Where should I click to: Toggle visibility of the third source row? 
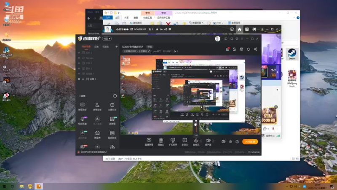tap(79, 63)
